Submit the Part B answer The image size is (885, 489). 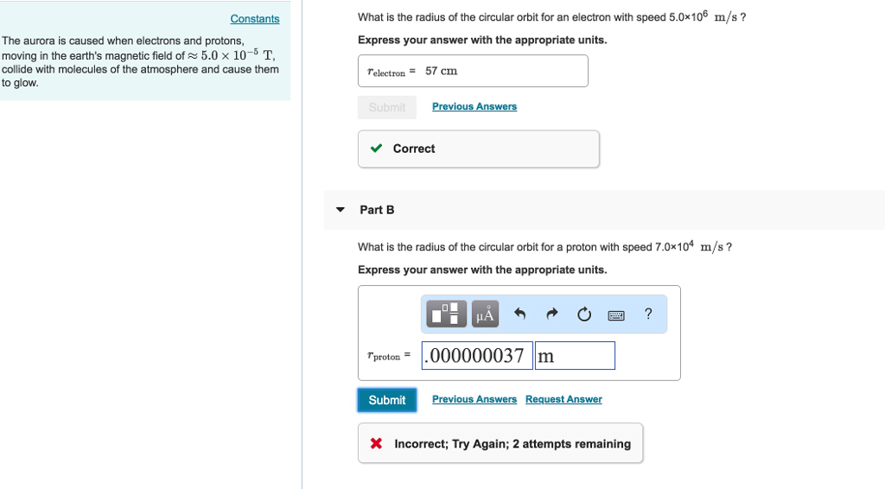click(386, 400)
